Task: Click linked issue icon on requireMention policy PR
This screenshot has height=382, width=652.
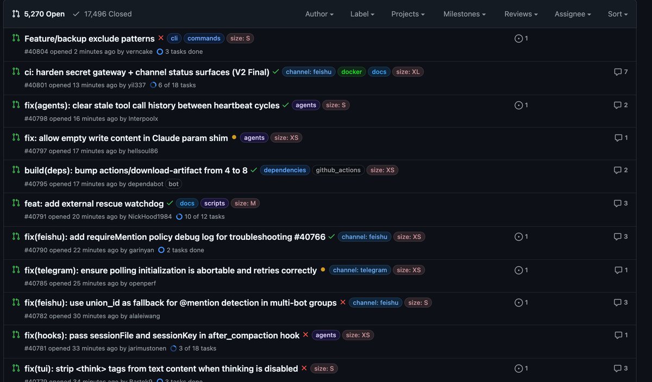Action: (521, 237)
